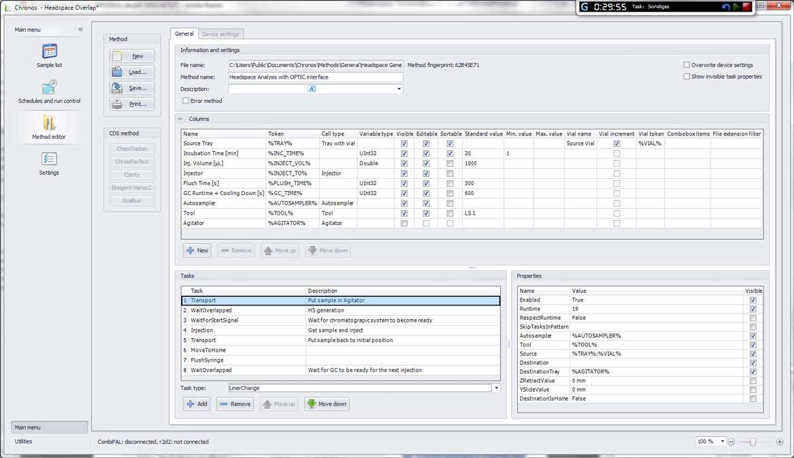Toggle Visible checkbox for RespectRuntime property

coord(753,318)
